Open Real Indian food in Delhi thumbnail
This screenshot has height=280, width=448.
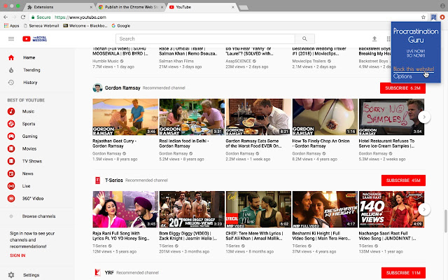pos(192,117)
